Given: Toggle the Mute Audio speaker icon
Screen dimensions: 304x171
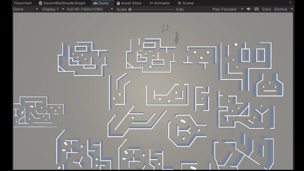Looking at the screenshot, I should [x=249, y=9].
